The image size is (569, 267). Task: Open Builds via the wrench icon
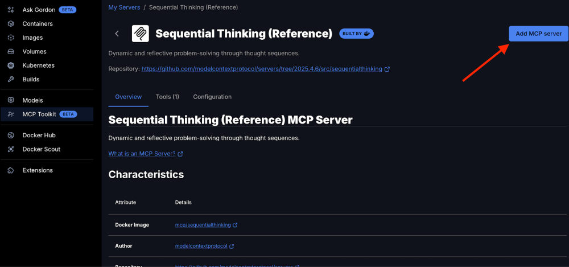point(10,79)
